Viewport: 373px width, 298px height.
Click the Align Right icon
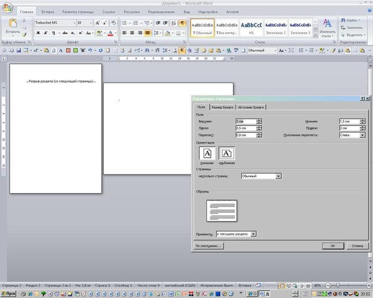pos(140,33)
